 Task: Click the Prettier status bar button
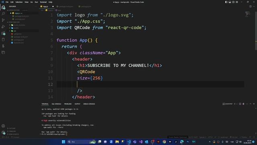click(243, 137)
